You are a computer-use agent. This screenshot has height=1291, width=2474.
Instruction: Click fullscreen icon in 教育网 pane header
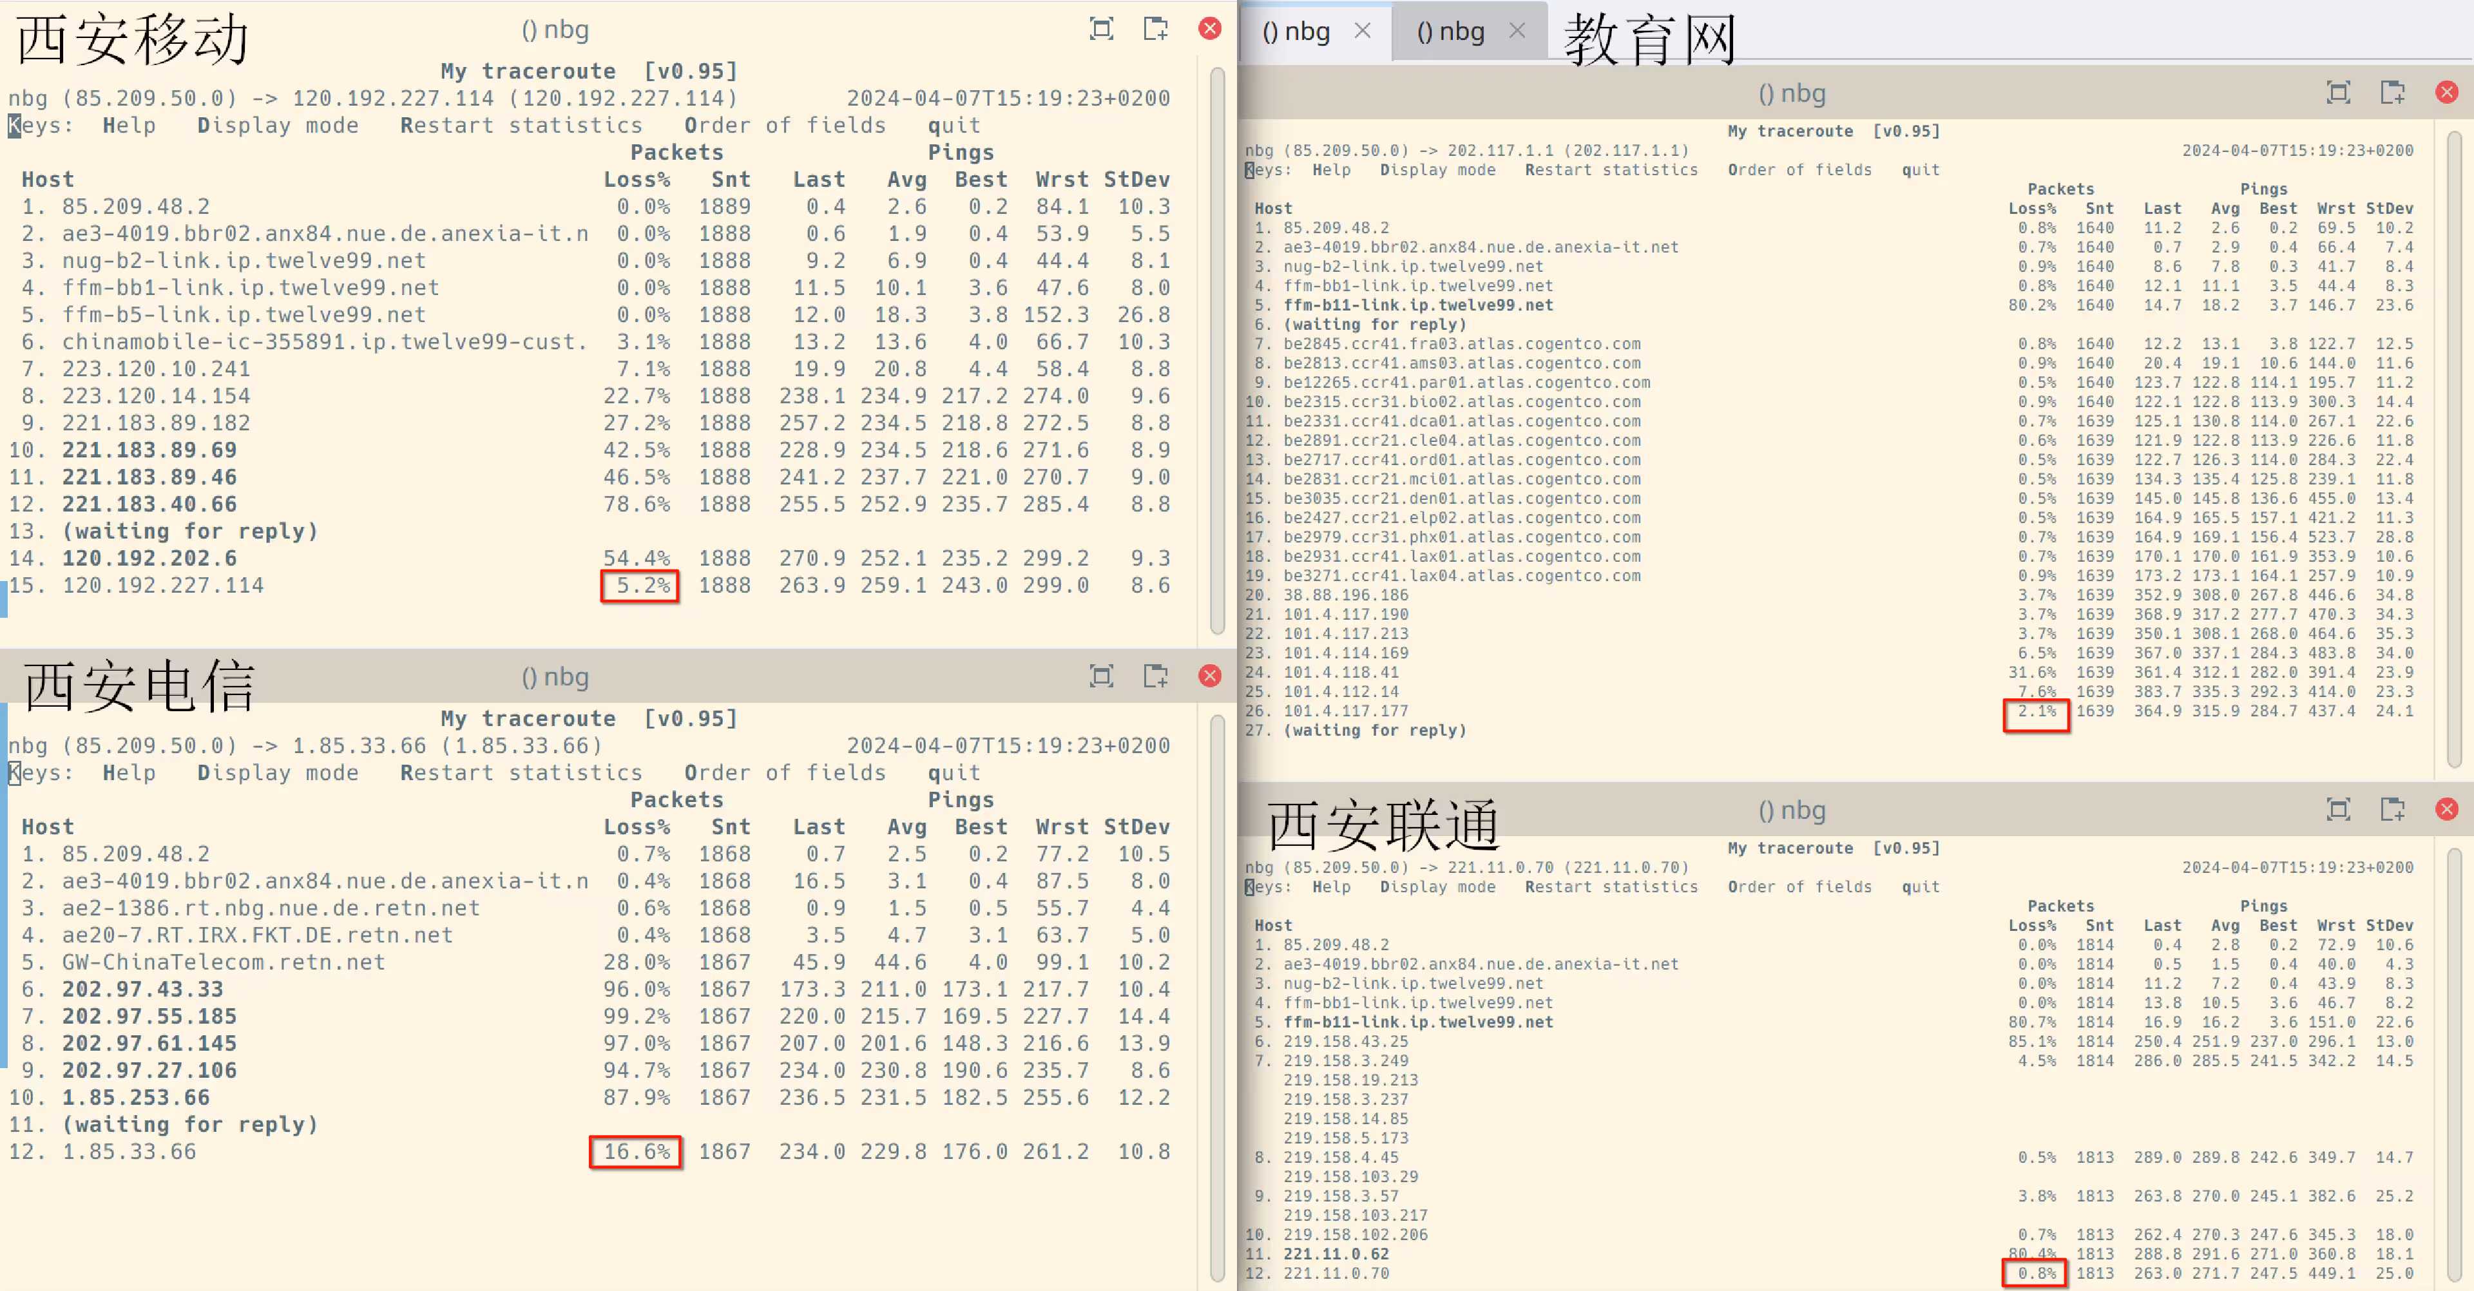2337,92
